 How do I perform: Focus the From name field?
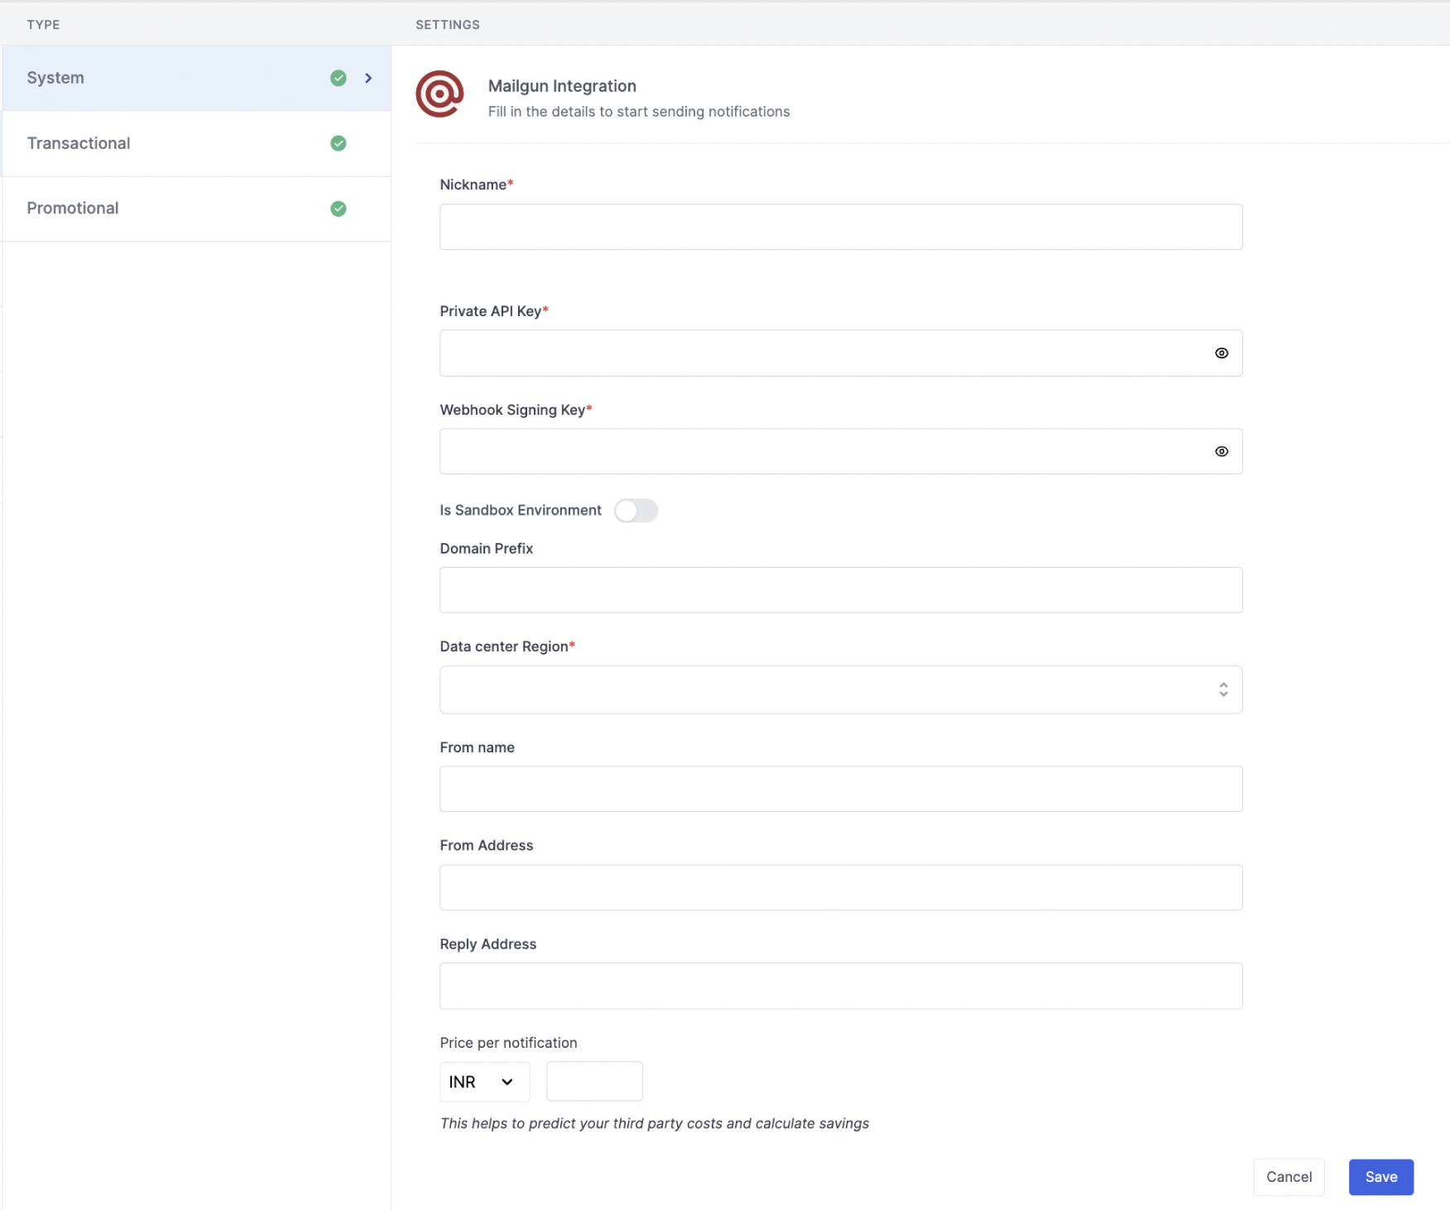(841, 789)
